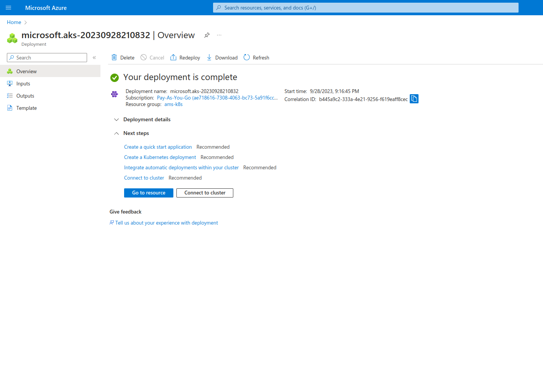Image resolution: width=543 pixels, height=371 pixels.
Task: Open the Azure portal hamburger menu
Action: (x=8, y=8)
